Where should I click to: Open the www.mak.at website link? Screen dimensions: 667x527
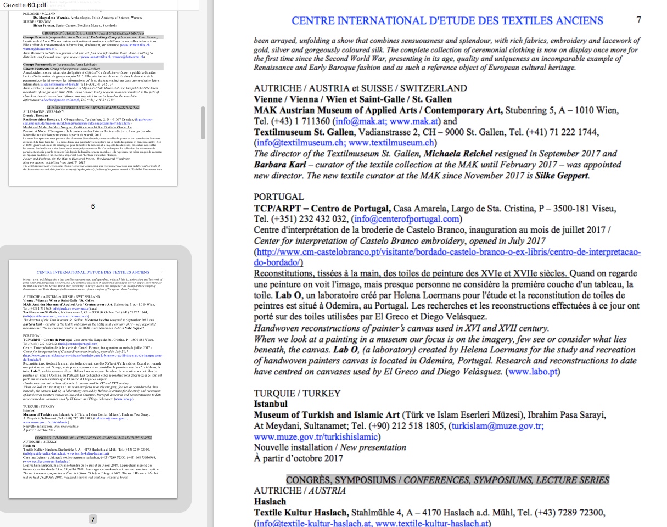[414, 121]
